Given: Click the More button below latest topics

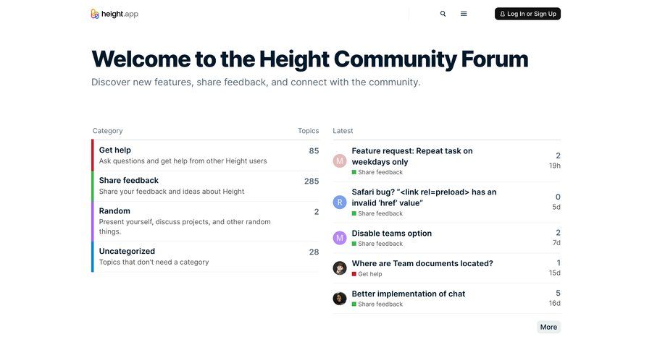Looking at the screenshot, I should click(x=548, y=327).
